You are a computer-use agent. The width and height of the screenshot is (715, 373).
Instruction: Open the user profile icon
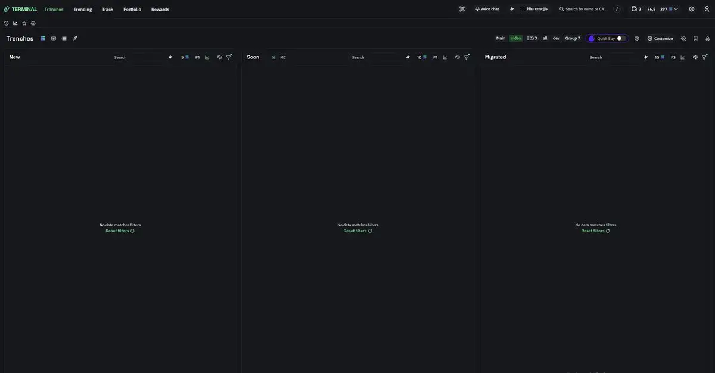click(x=707, y=9)
